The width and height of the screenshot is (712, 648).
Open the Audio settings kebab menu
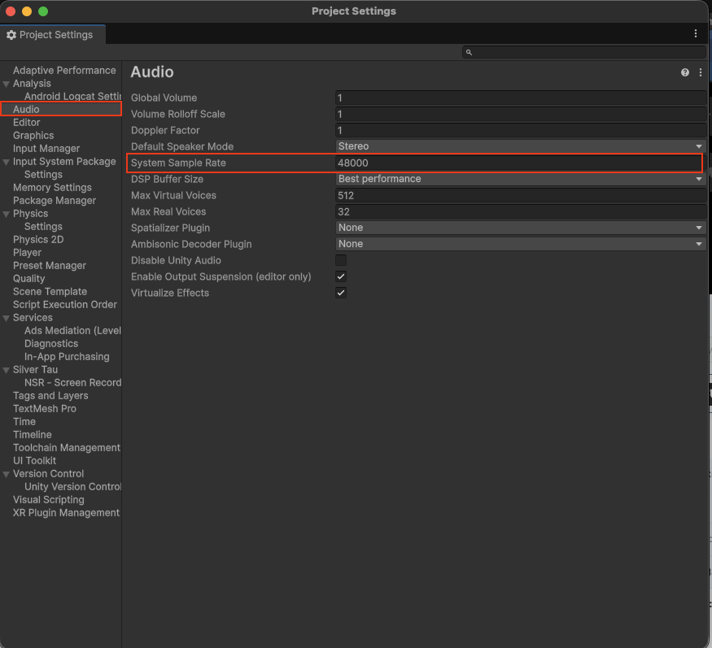point(701,72)
